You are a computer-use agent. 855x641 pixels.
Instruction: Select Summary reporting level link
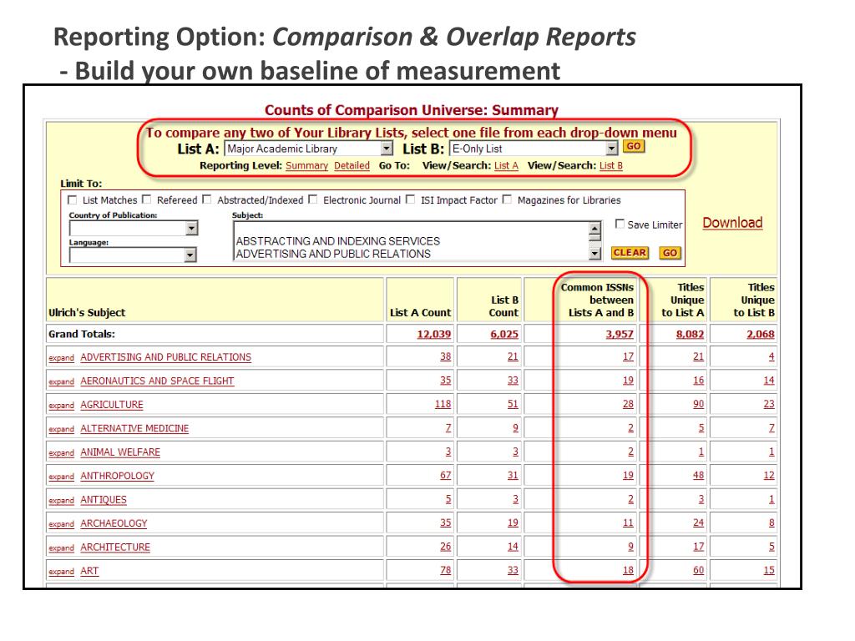tap(306, 165)
